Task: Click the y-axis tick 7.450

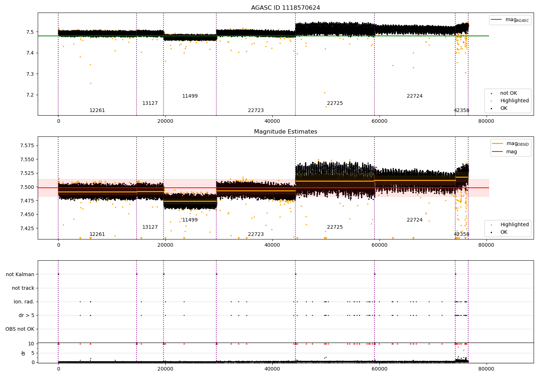Action: tap(27, 215)
